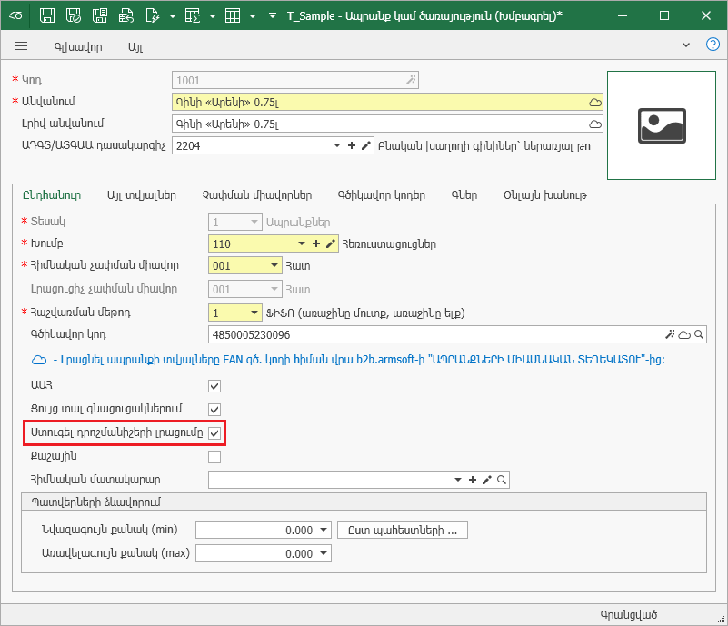Viewport: 728px width, 626px height.
Task: Click the magic wand icon in Գծիկավոր կոդ field
Action: click(670, 335)
